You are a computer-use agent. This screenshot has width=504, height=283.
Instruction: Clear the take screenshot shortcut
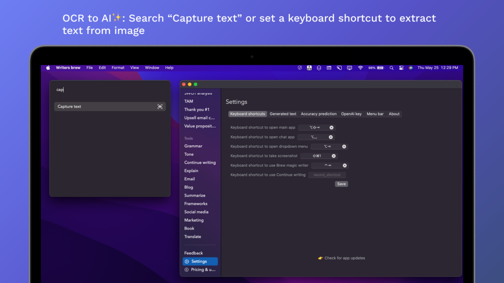click(x=333, y=156)
